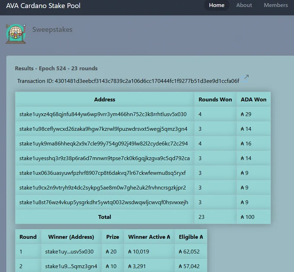Select the Transaction ID hash text

point(147,81)
